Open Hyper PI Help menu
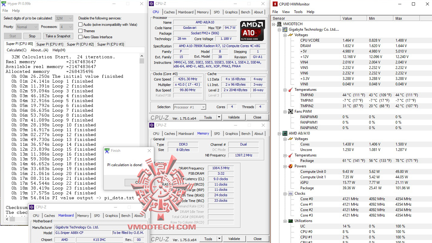 point(16,10)
